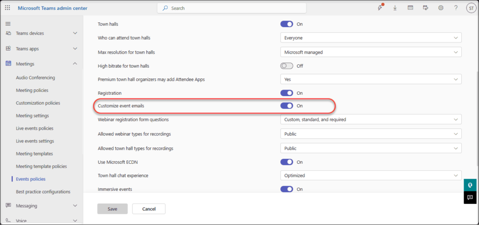Screen dimensions: 479x225
Task: Click the Cancel button
Action: click(x=149, y=209)
